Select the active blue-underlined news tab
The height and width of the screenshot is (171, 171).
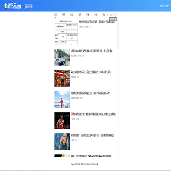56,15
